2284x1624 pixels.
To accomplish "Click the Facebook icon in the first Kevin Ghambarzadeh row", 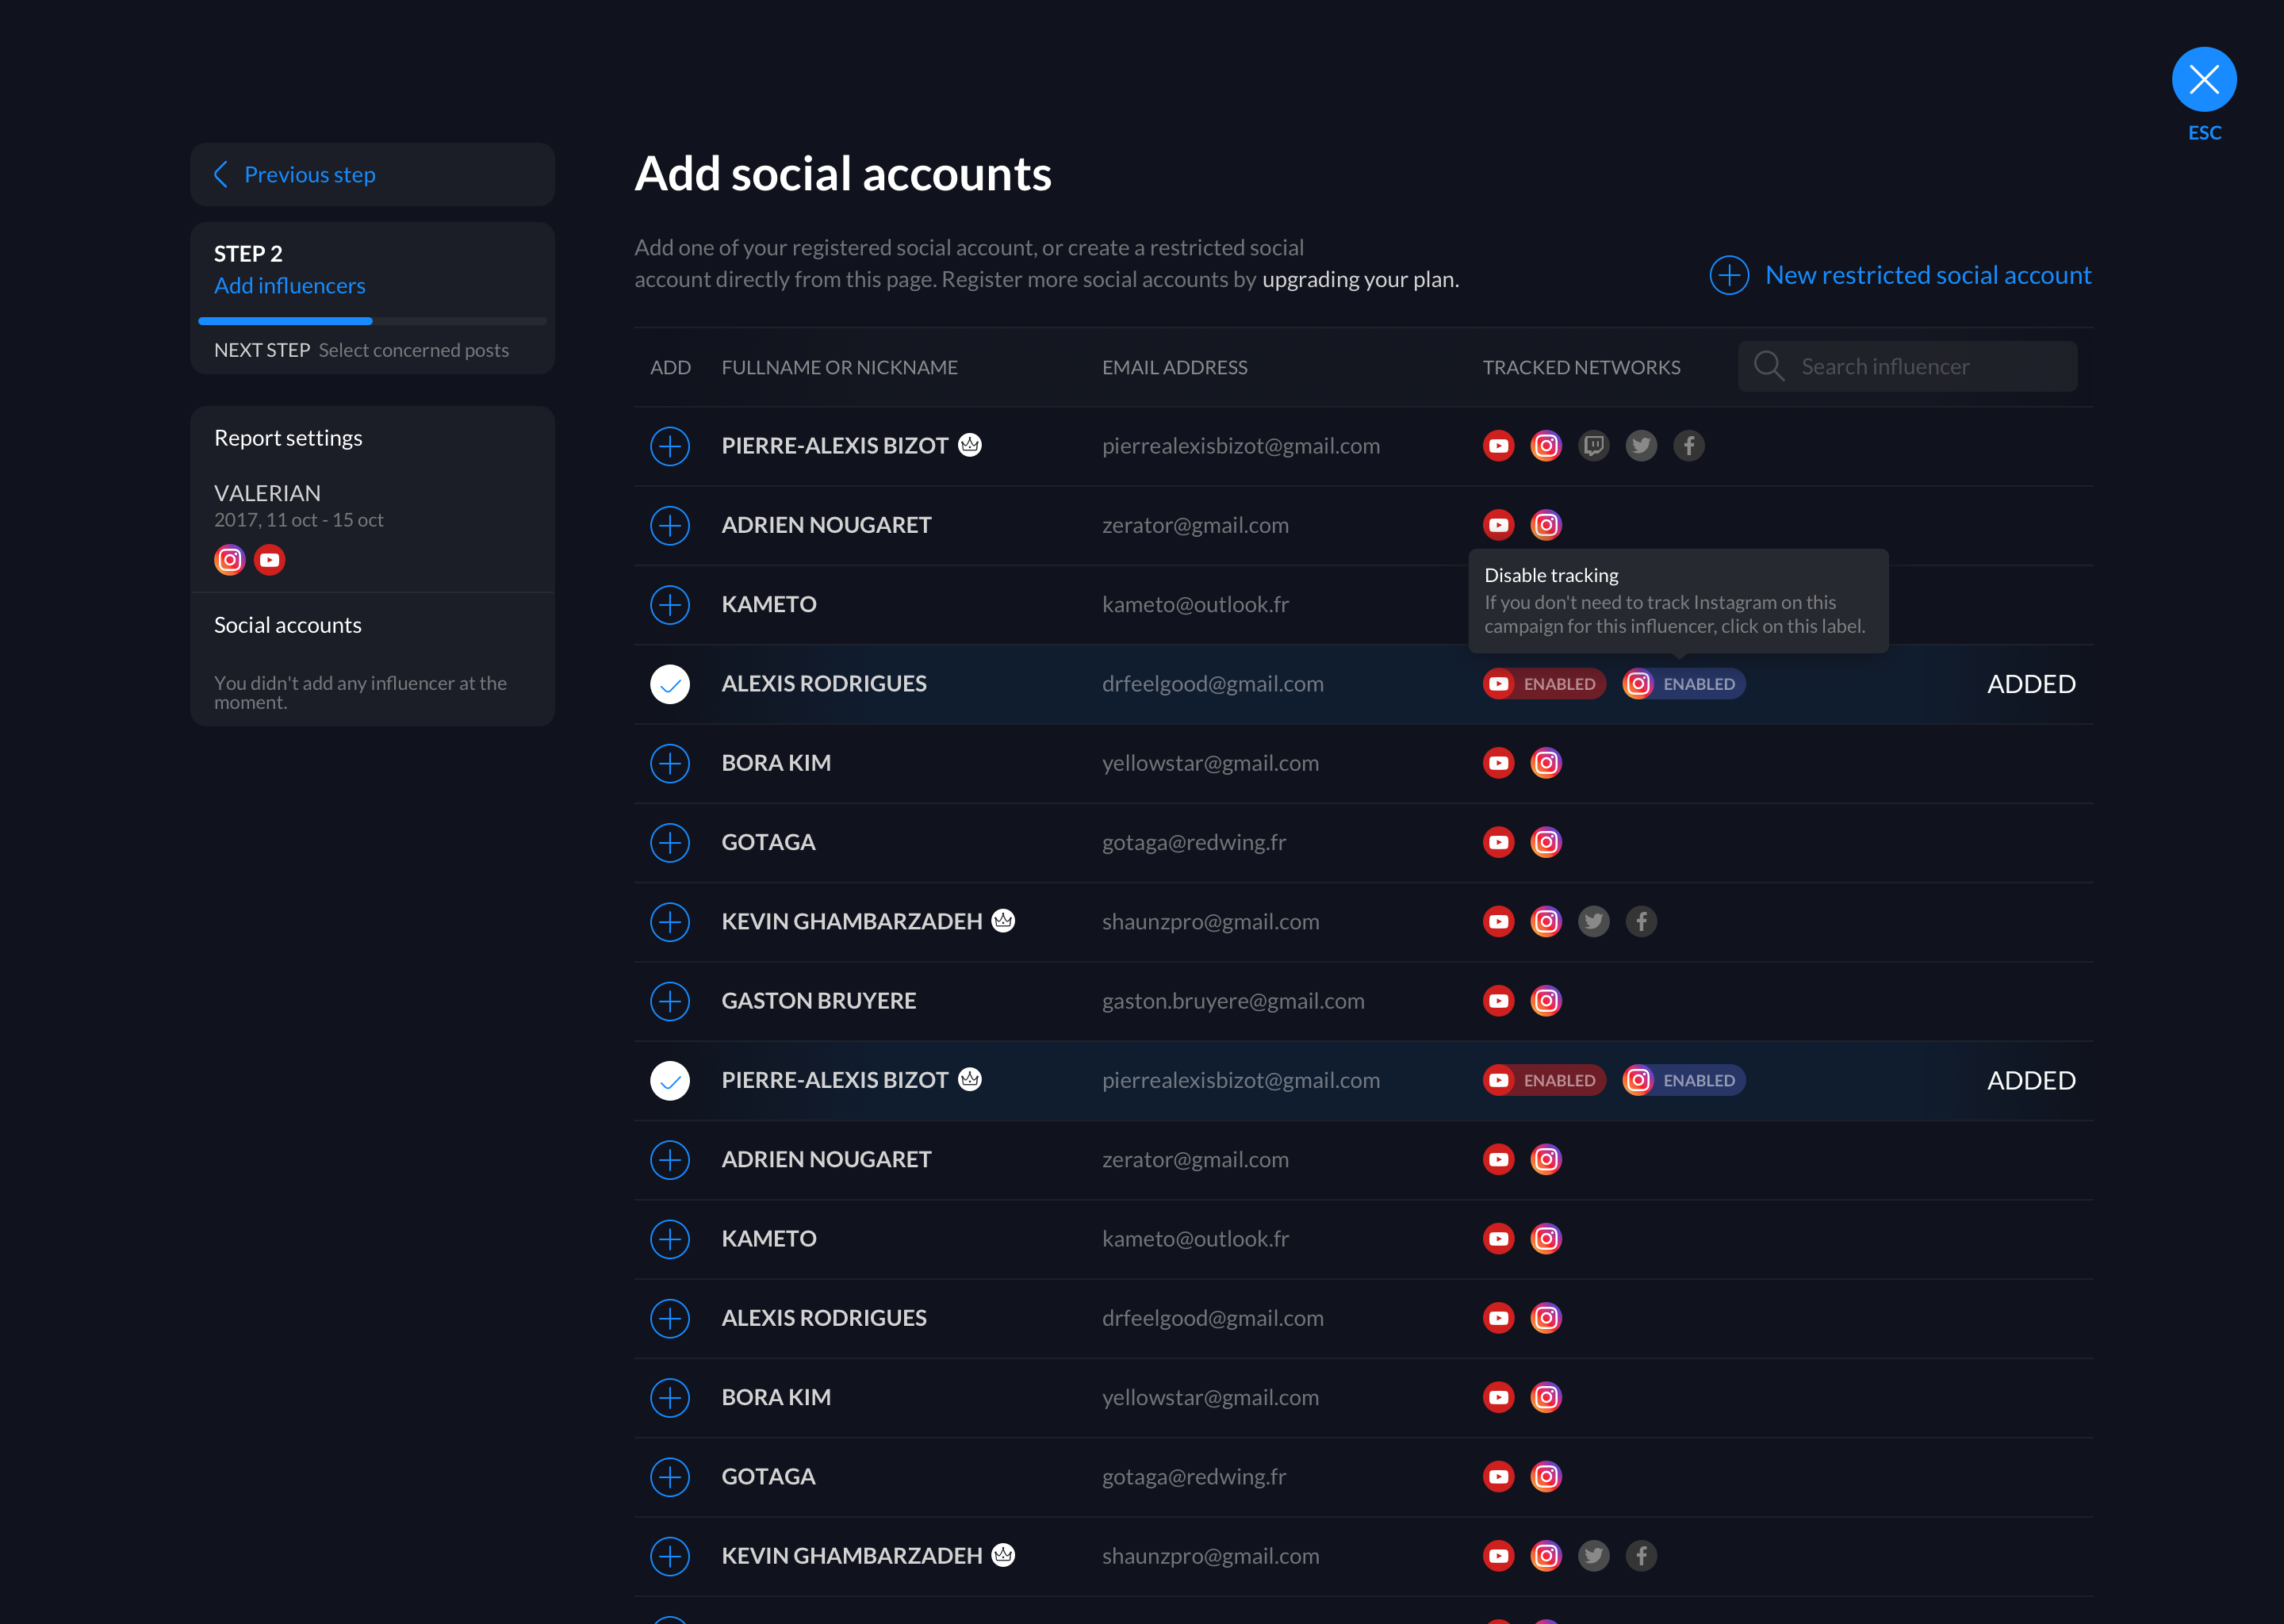I will coord(1641,921).
